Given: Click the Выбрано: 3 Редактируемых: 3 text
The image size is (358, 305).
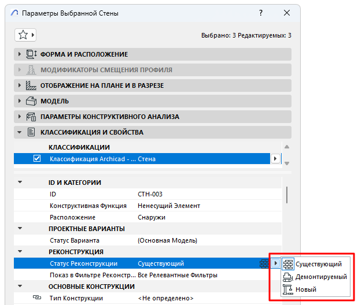Looking at the screenshot, I should click(x=246, y=35).
